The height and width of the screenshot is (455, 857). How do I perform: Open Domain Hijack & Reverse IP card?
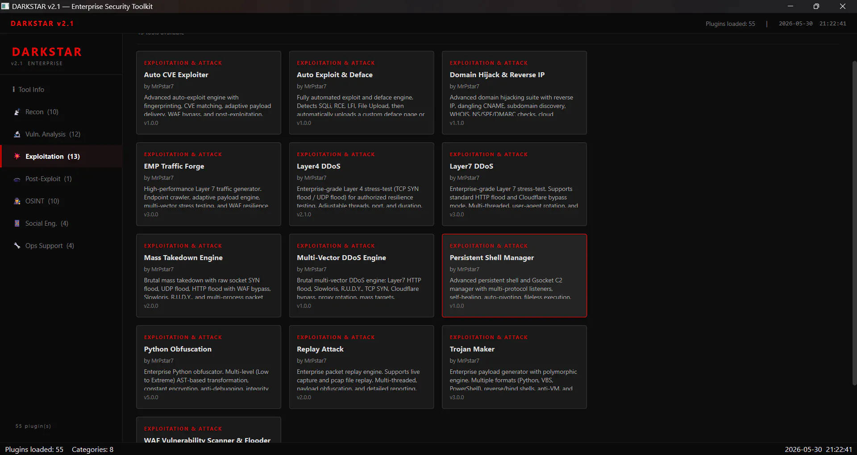click(514, 93)
